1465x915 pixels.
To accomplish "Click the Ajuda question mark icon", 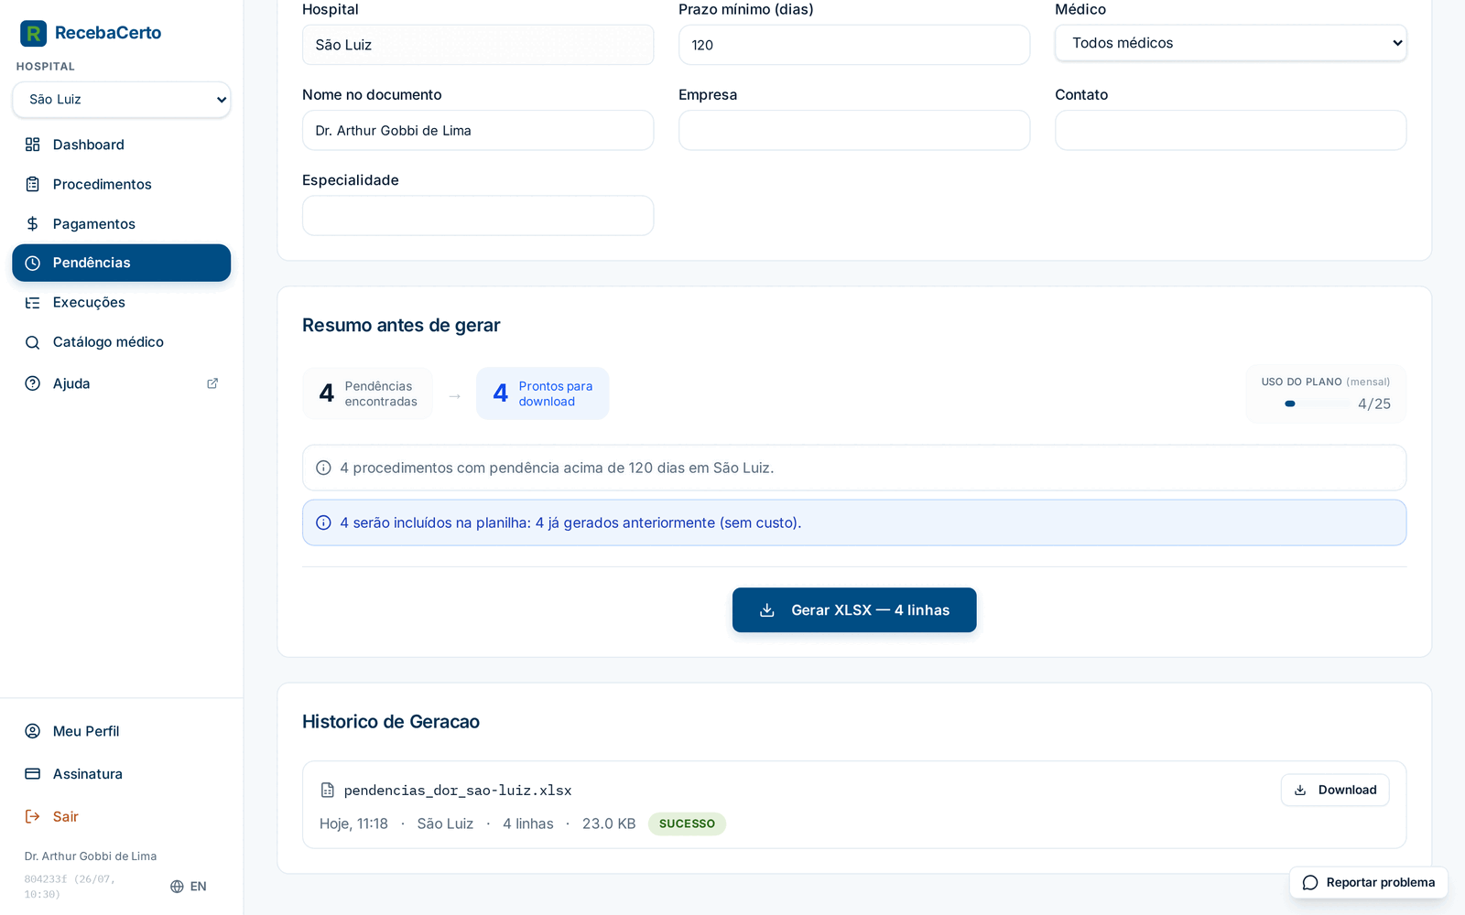I will pyautogui.click(x=33, y=383).
